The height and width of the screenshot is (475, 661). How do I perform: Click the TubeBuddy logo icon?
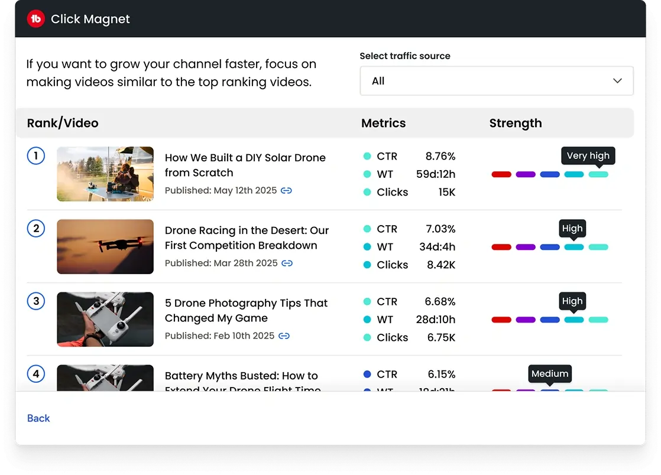point(36,18)
